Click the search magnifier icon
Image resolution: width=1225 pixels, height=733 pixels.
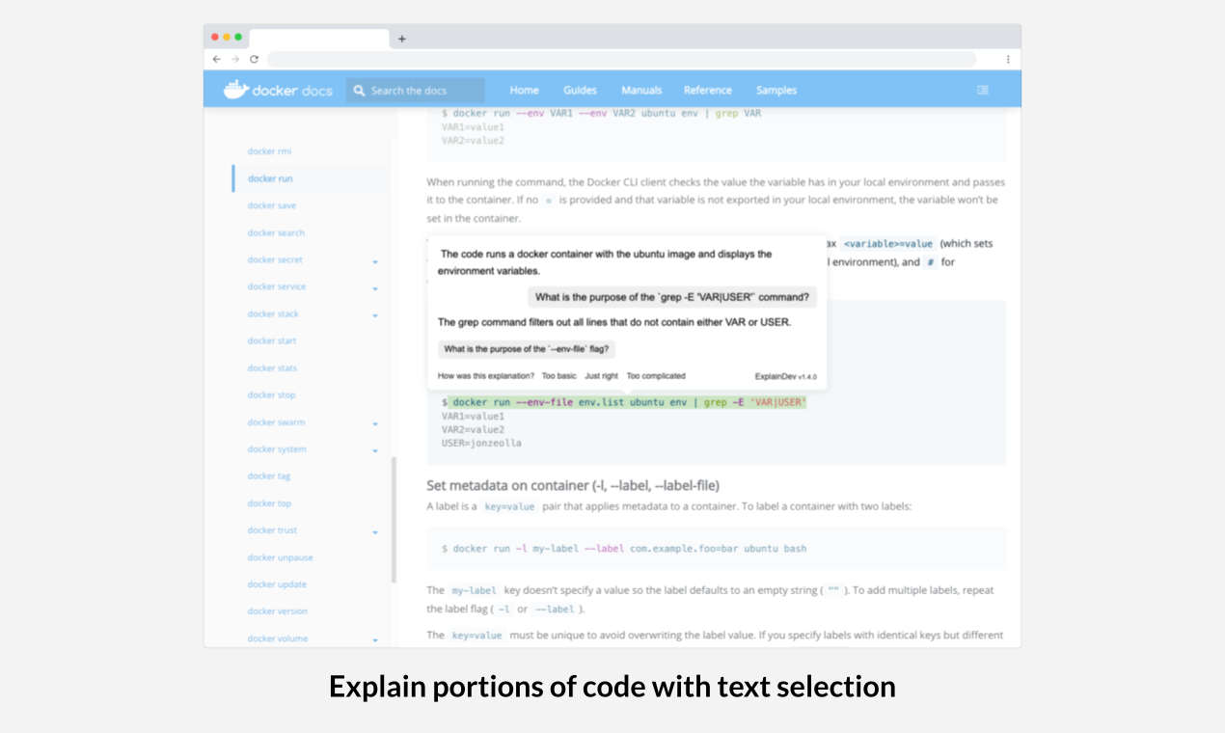point(360,91)
